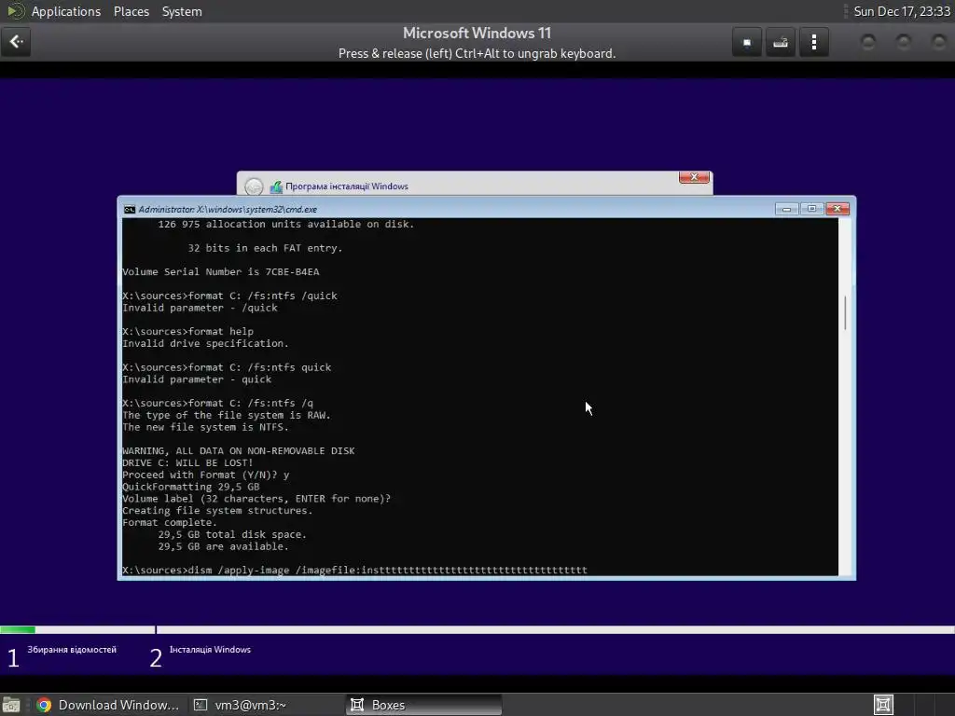The height and width of the screenshot is (716, 955).
Task: Click the cmd.exe vertical scrollbar thumb
Action: click(845, 313)
